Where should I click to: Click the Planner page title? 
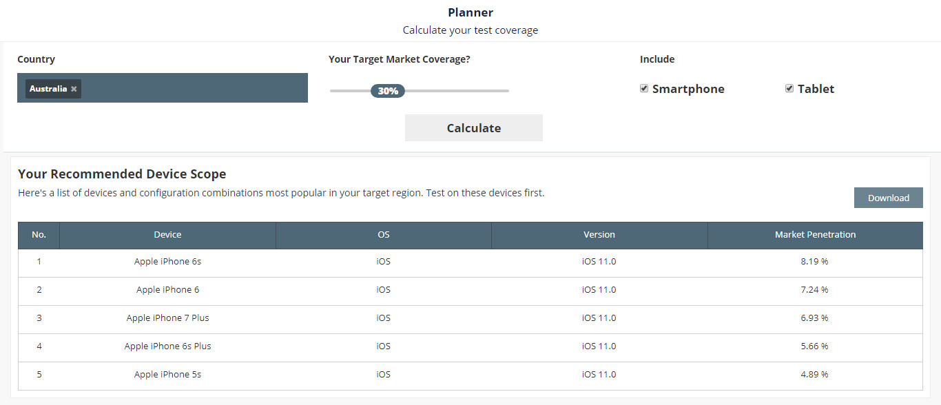click(x=470, y=12)
